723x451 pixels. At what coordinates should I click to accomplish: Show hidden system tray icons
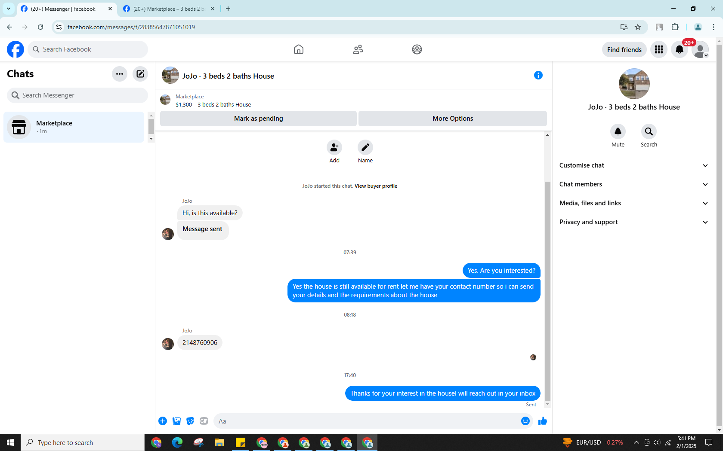pos(636,442)
